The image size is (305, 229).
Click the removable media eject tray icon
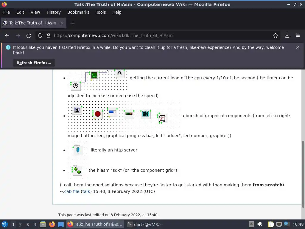tap(251, 224)
